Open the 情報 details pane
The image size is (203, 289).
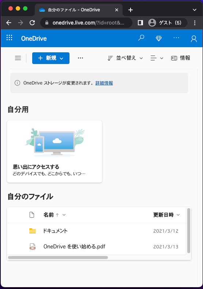coord(181,58)
